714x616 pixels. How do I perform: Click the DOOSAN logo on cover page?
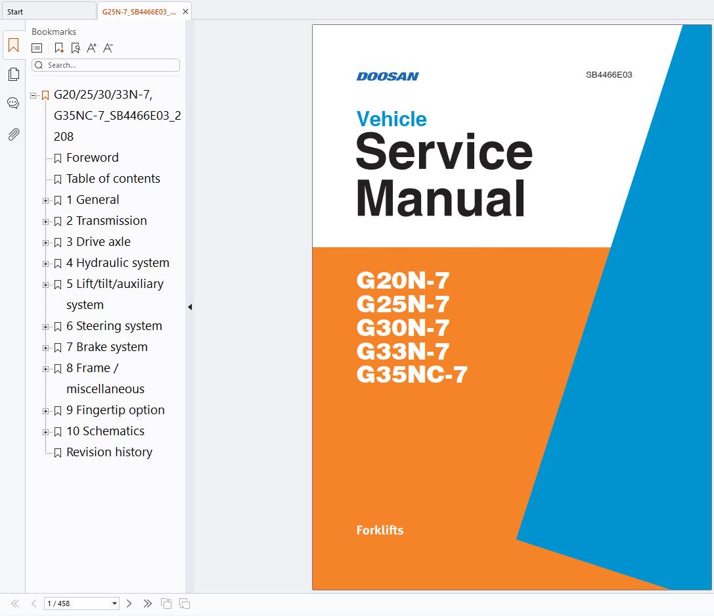pyautogui.click(x=388, y=76)
